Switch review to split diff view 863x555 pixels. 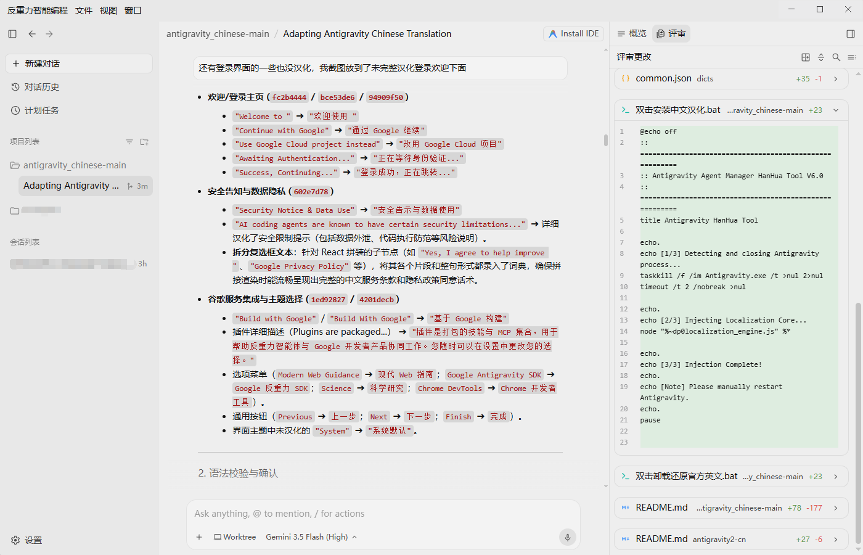click(x=806, y=57)
